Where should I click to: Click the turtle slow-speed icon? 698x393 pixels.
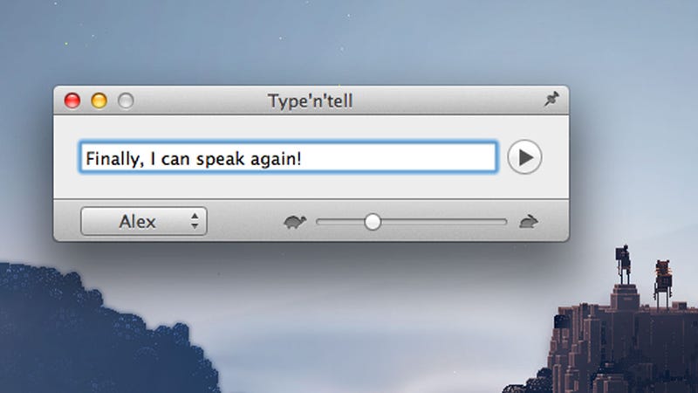pyautogui.click(x=295, y=222)
